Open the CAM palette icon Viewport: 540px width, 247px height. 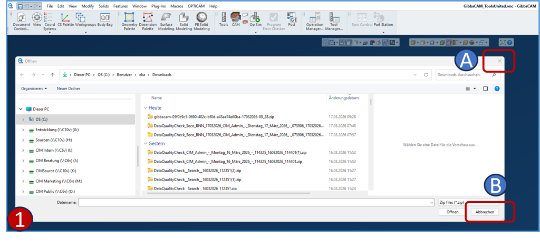(x=236, y=19)
